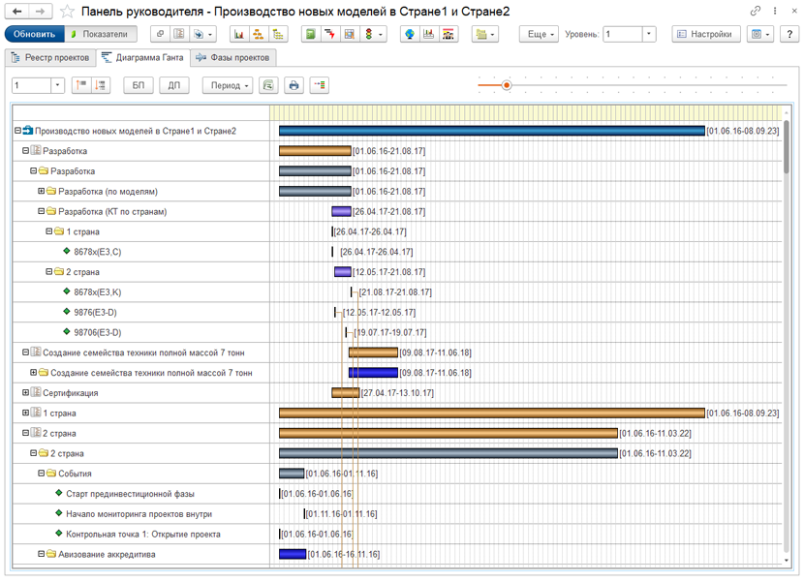Switch to Реестр проектов tab
This screenshot has width=804, height=582.
click(50, 58)
